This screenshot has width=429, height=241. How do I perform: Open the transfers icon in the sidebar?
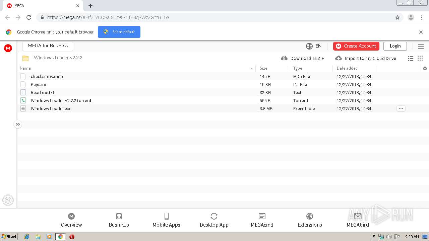tap(8, 200)
